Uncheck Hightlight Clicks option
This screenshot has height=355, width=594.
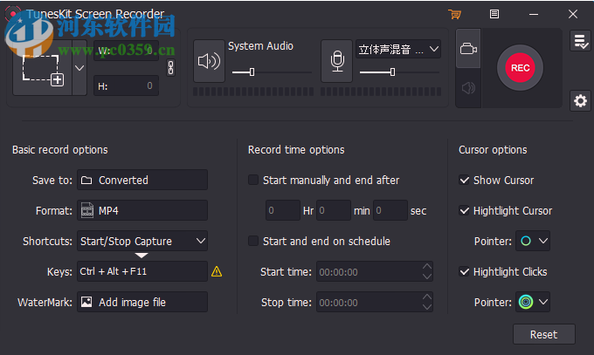click(464, 271)
